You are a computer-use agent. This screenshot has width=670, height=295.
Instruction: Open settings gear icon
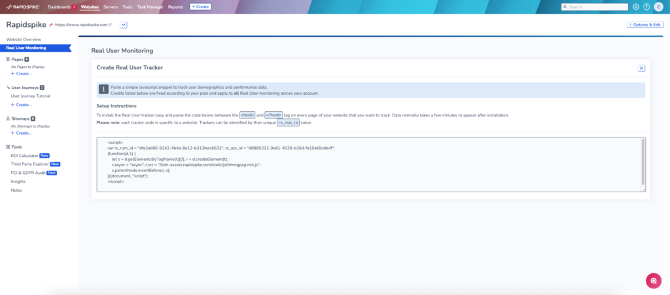coord(636,7)
